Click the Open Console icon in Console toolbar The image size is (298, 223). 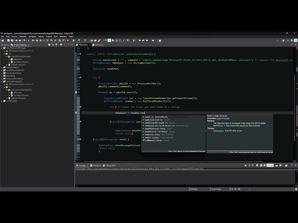(x=286, y=165)
